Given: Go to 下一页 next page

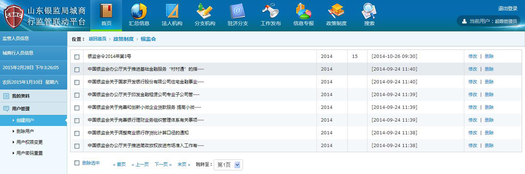Looking at the screenshot, I should click(x=163, y=164).
